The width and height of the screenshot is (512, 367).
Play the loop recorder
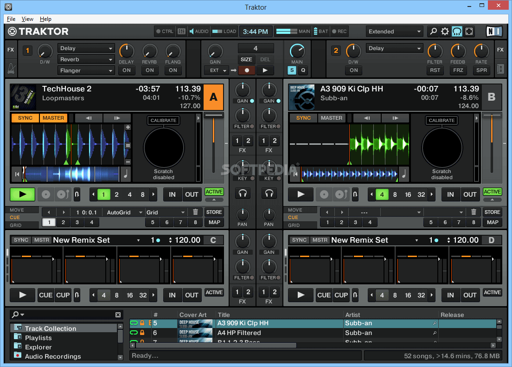(x=265, y=70)
